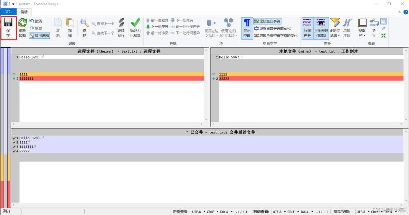Paste clipboard with 粘贴

70,28
